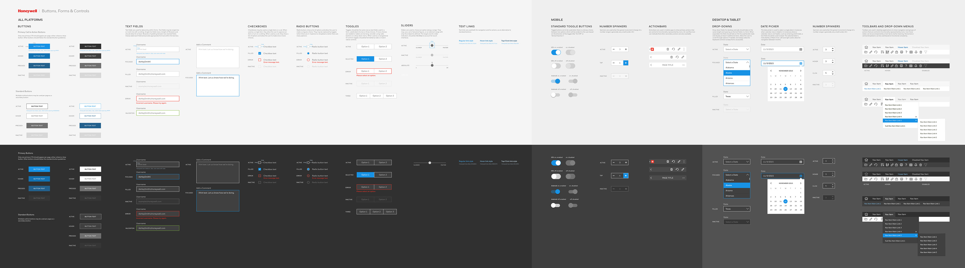Click undo arrow in topmost light toolbar
Viewport: 965px width, 268px height.
[x=876, y=52]
